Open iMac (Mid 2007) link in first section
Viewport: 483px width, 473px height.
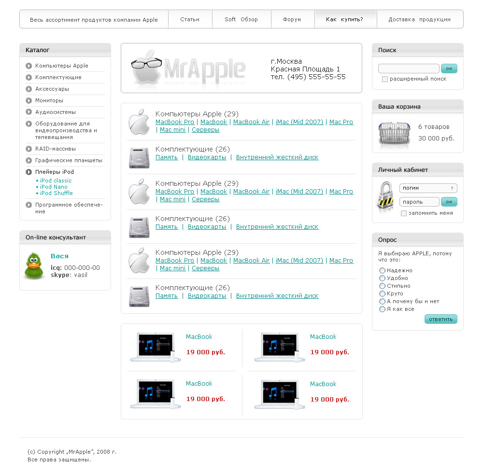[299, 122]
